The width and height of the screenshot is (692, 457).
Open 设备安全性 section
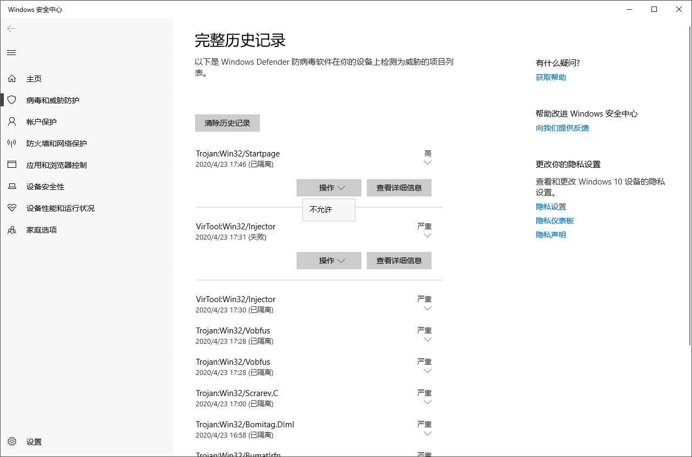point(45,187)
